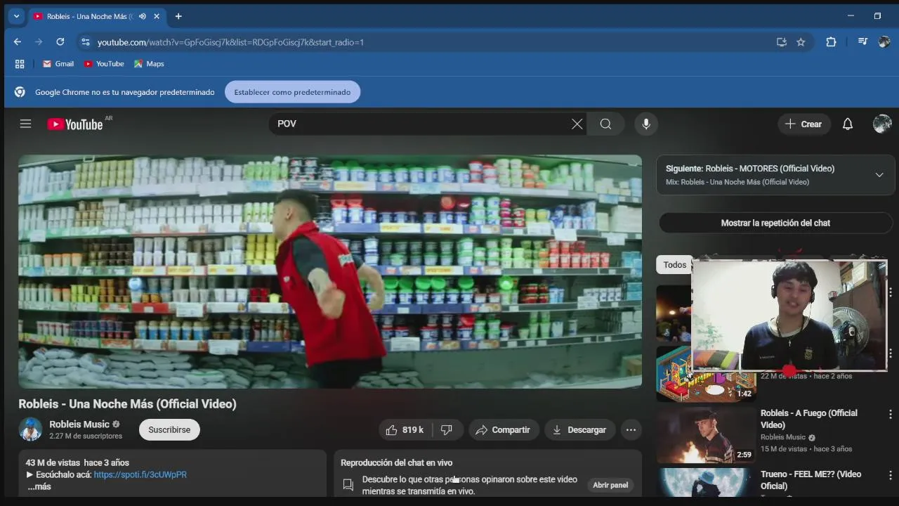Expand the Mix playlist panel chevron

tap(879, 175)
